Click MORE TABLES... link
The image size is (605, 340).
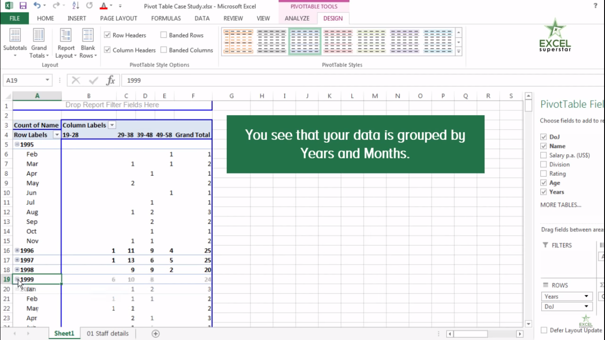561,205
